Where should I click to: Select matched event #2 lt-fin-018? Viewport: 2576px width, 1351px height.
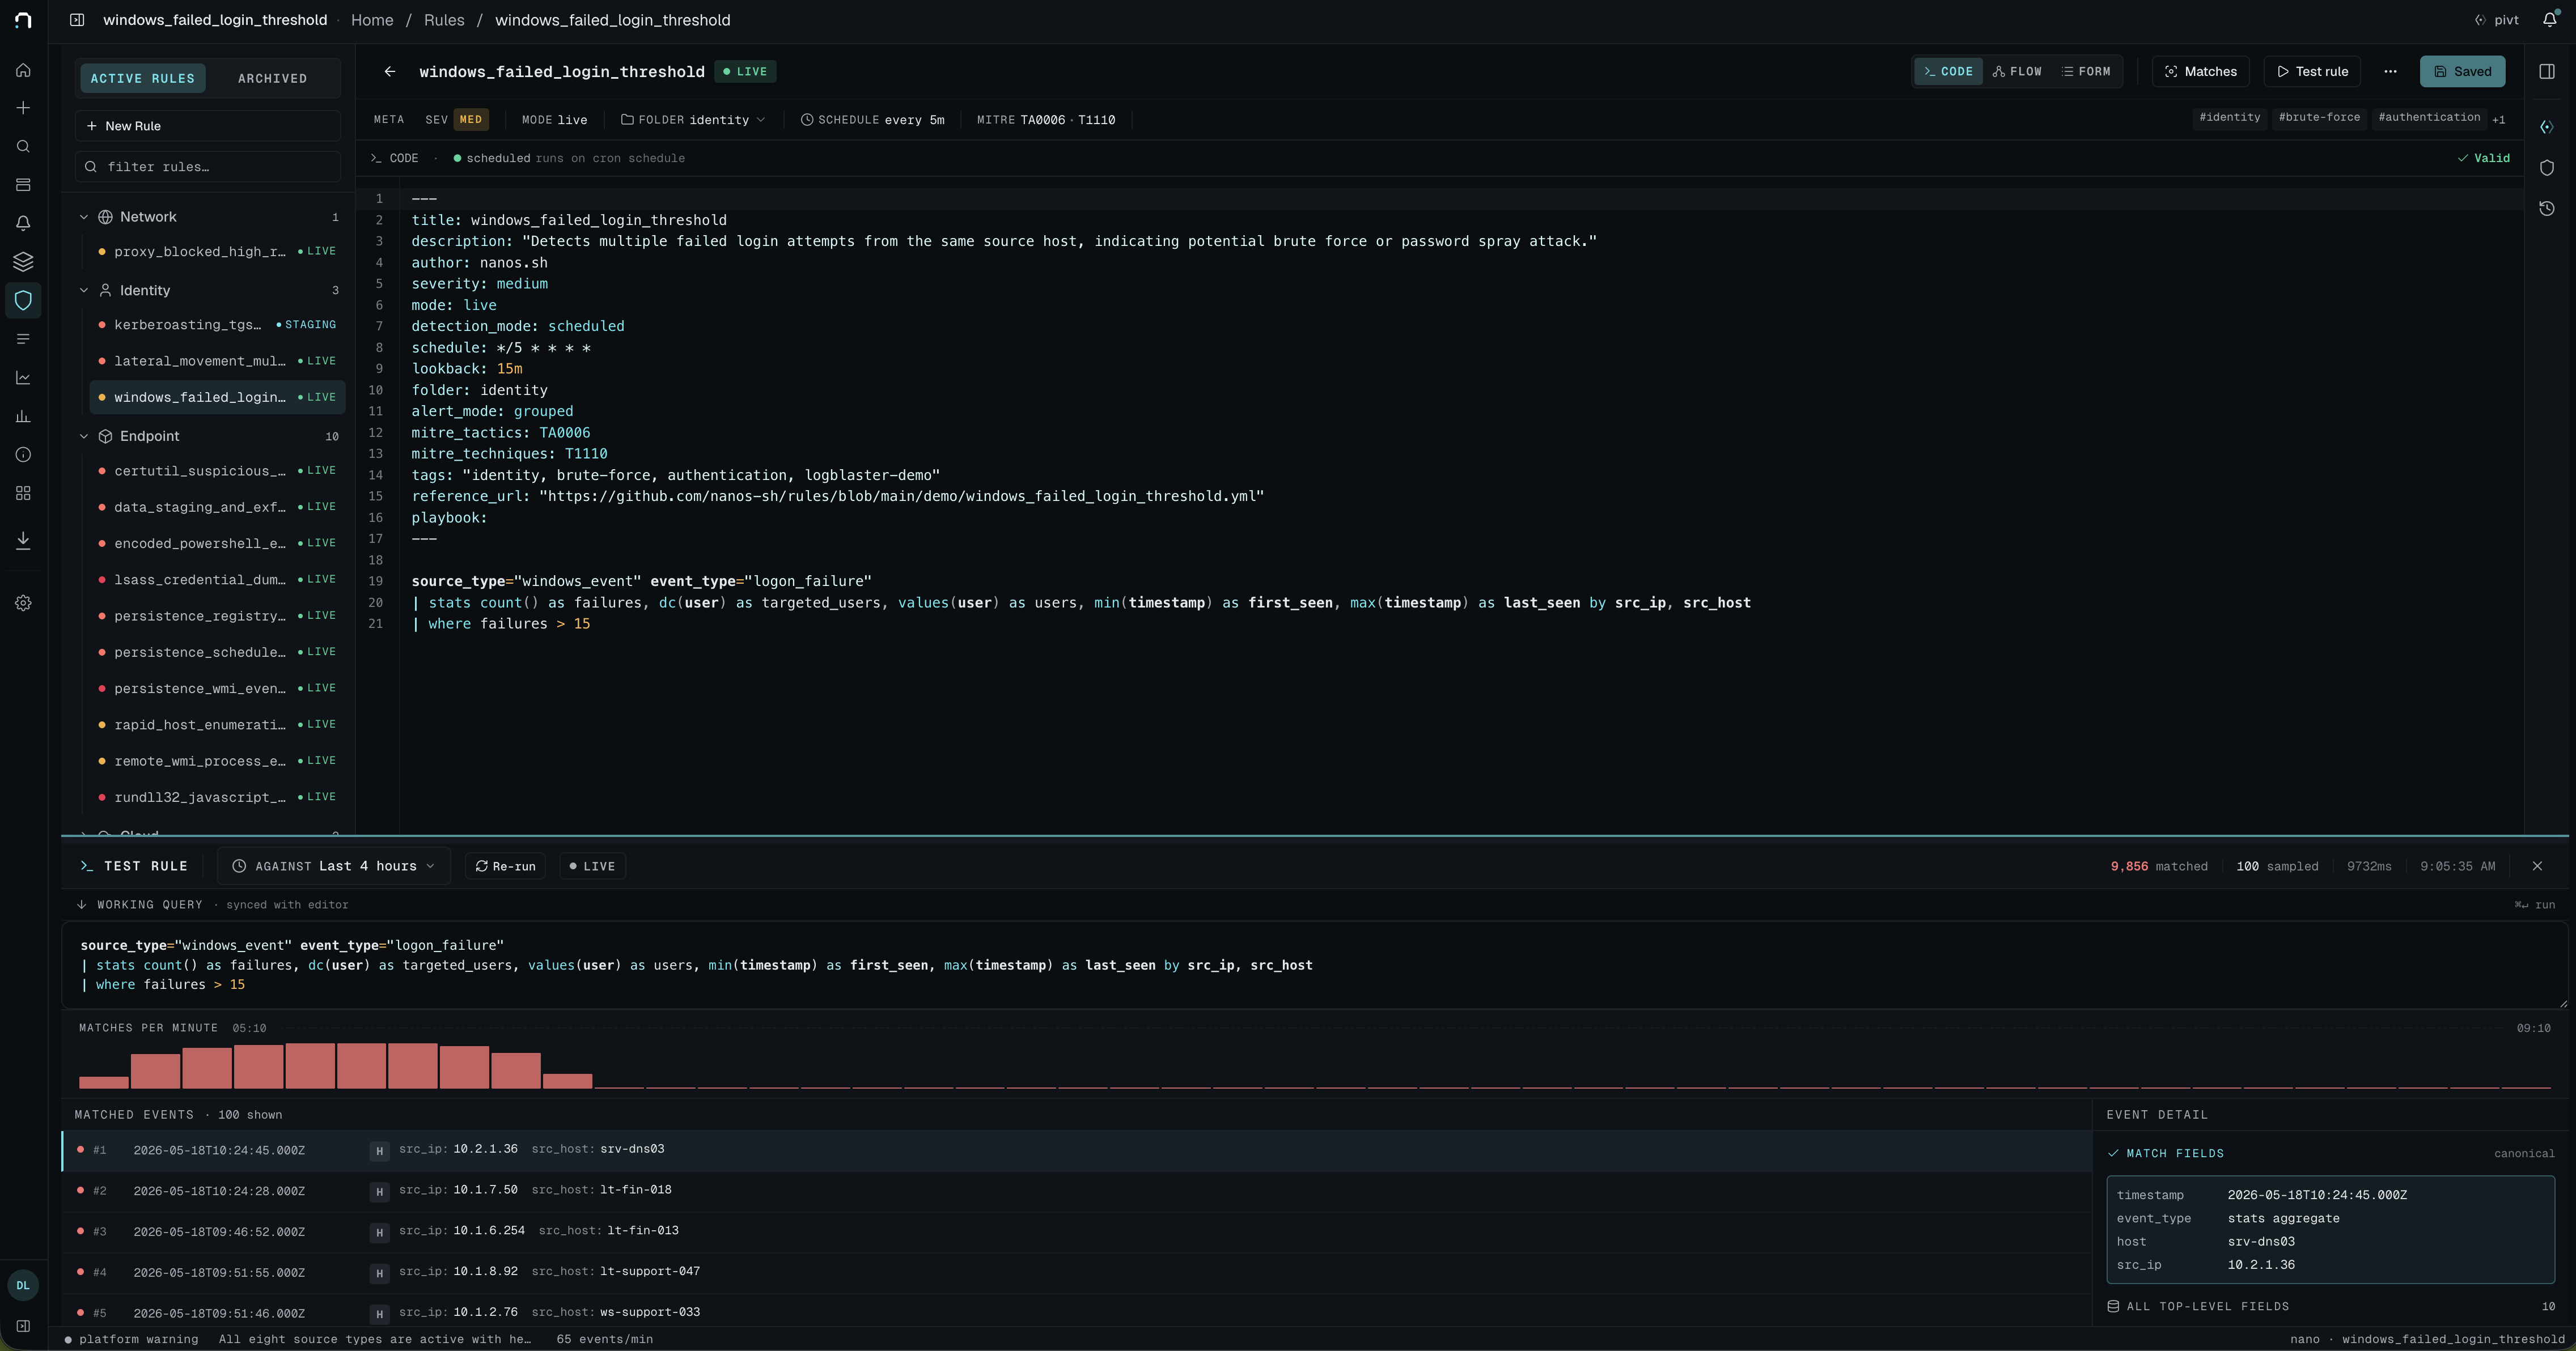coord(1076,1191)
